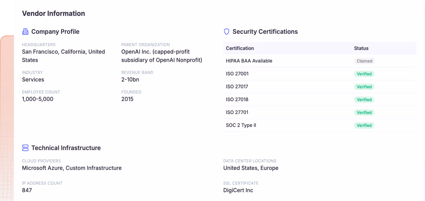This screenshot has height=201, width=425.
Task: Click the Verified badge for ISO 27701
Action: click(x=364, y=113)
